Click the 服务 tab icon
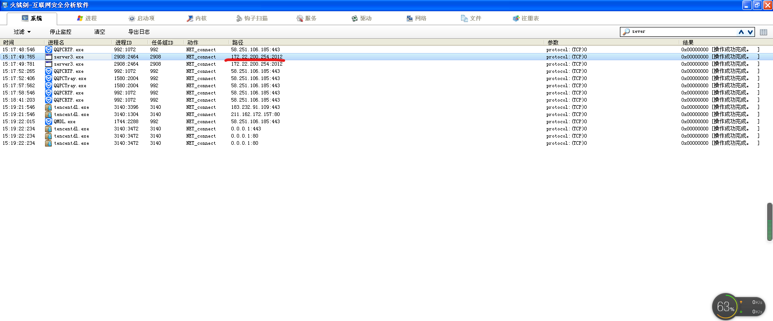 (x=300, y=18)
